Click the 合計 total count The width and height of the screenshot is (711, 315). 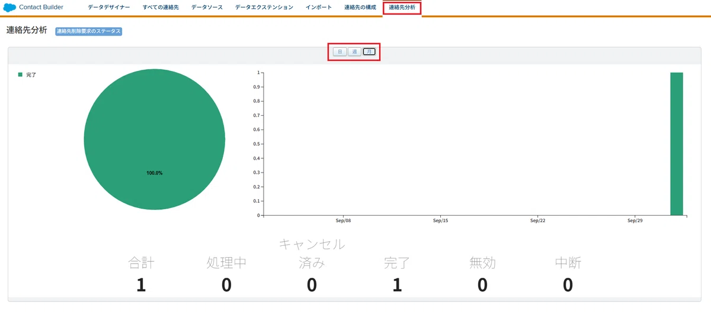pyautogui.click(x=141, y=285)
